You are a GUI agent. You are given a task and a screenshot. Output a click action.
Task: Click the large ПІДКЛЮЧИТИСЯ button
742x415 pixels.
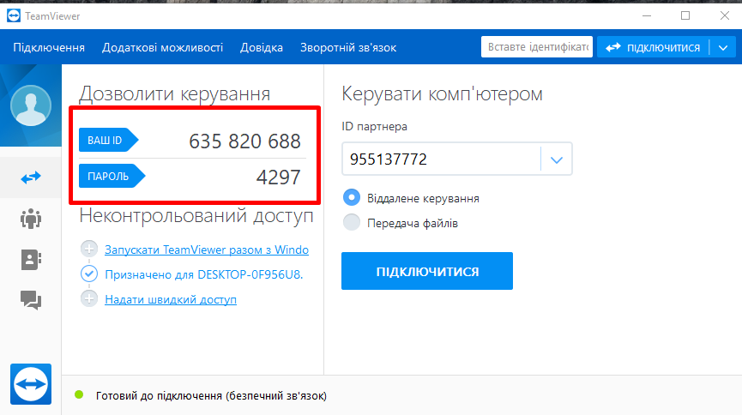tap(426, 272)
